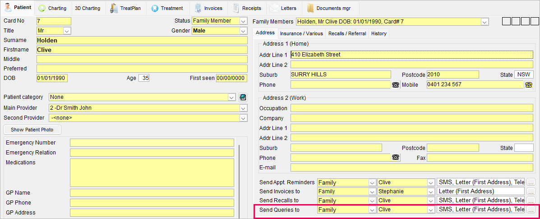This screenshot has width=540, height=219.
Task: Expand the Main Provider dropdown
Action: click(243, 108)
